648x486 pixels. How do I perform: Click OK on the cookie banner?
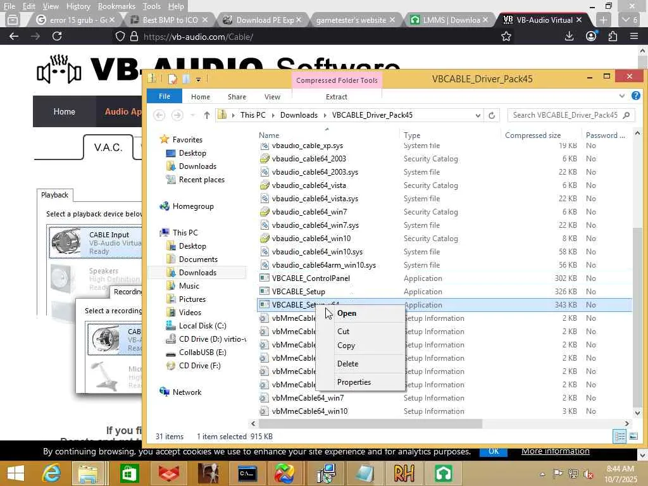pyautogui.click(x=494, y=451)
